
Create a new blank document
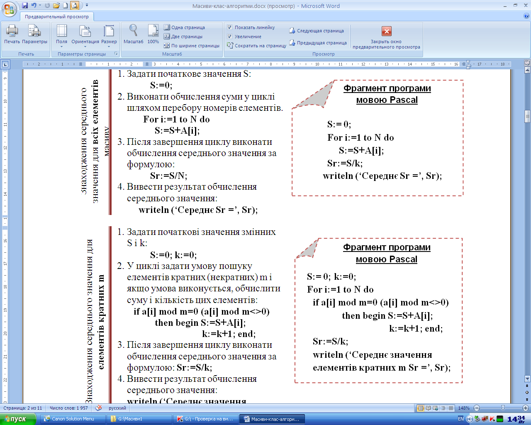coord(65,5)
